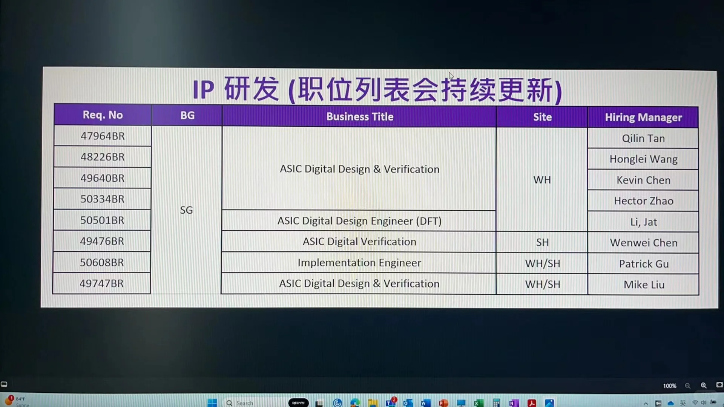
Task: Open Microsoft Edge from the taskbar
Action: pos(354,402)
